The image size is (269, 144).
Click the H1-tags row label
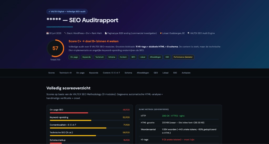[144, 140]
